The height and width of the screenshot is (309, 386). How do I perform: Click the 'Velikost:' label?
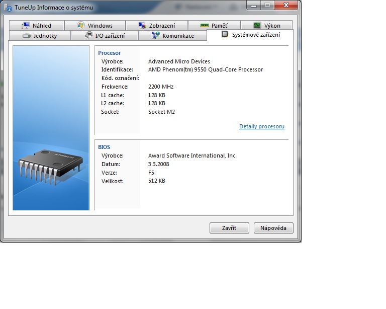(x=113, y=181)
